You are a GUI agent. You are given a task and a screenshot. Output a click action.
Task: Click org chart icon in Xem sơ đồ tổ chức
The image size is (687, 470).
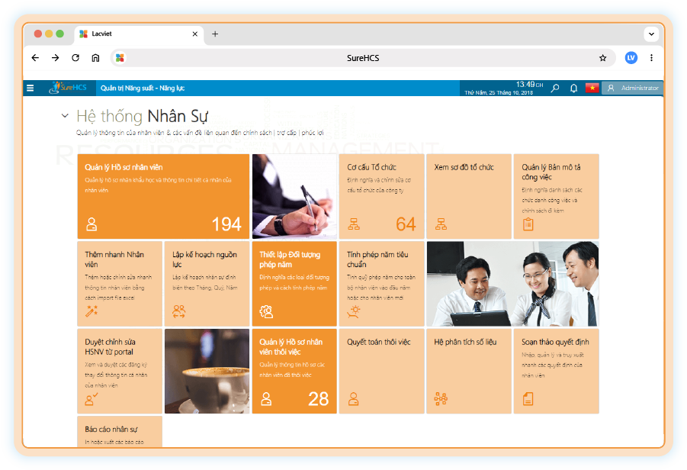[441, 224]
